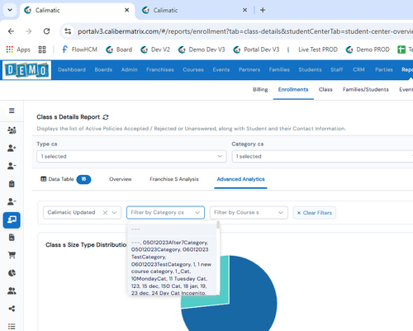The image size is (413, 331).
Task: Click the Clear Filters button
Action: [315, 213]
